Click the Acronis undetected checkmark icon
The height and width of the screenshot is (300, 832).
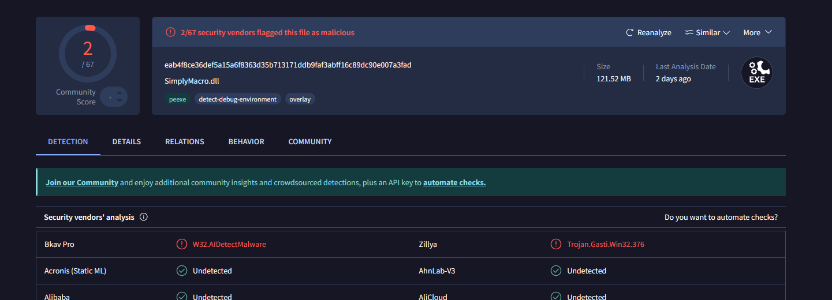click(182, 271)
